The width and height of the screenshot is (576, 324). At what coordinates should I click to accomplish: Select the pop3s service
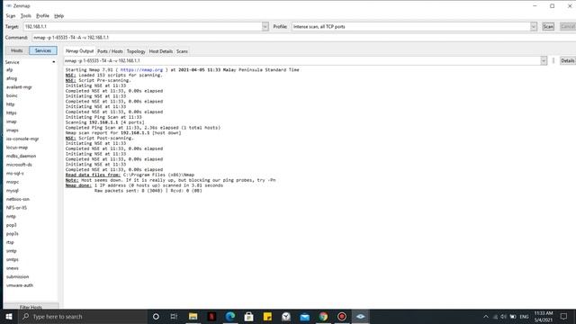pos(12,234)
